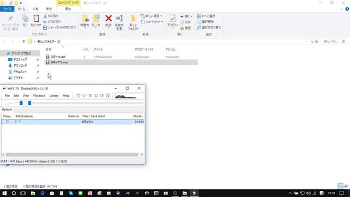Screen dimensions: 350x197
Task: Open the Open (開く) ribbon dropdown
Action: [186, 16]
